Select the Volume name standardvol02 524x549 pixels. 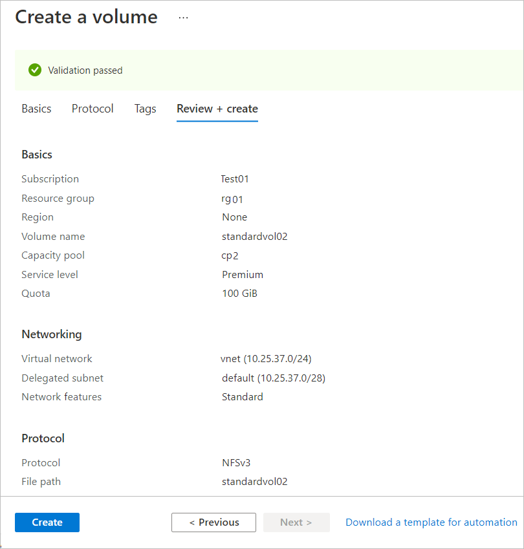[255, 236]
